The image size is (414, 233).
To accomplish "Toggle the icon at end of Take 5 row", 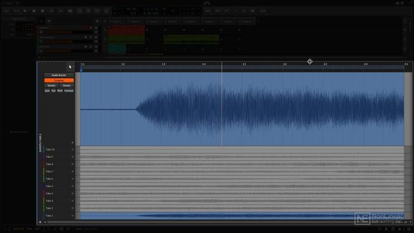I will (72, 186).
